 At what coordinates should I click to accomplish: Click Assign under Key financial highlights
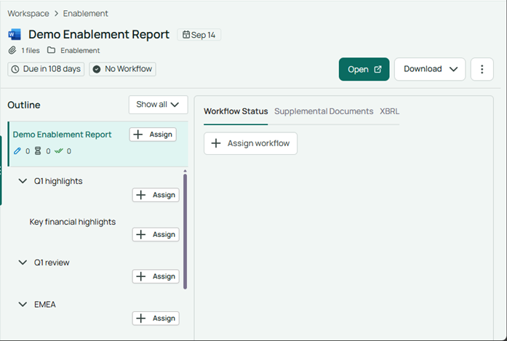(156, 234)
